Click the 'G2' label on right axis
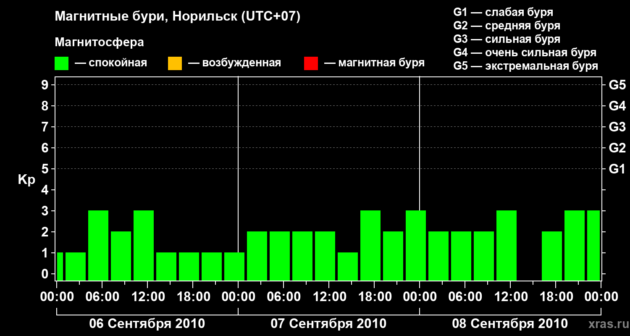The height and width of the screenshot is (336, 630). (617, 148)
